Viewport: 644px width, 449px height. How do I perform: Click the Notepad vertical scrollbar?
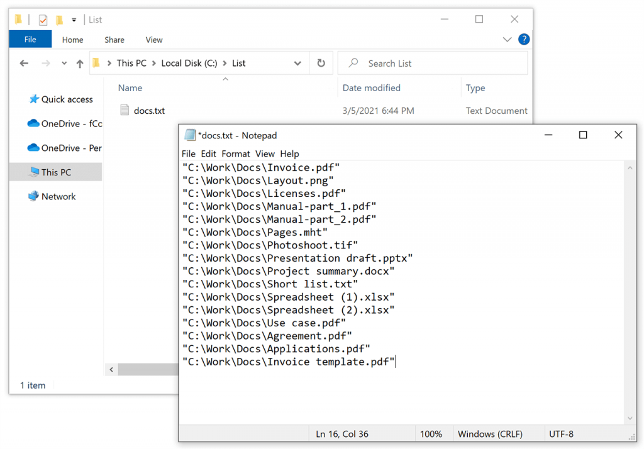[630, 283]
